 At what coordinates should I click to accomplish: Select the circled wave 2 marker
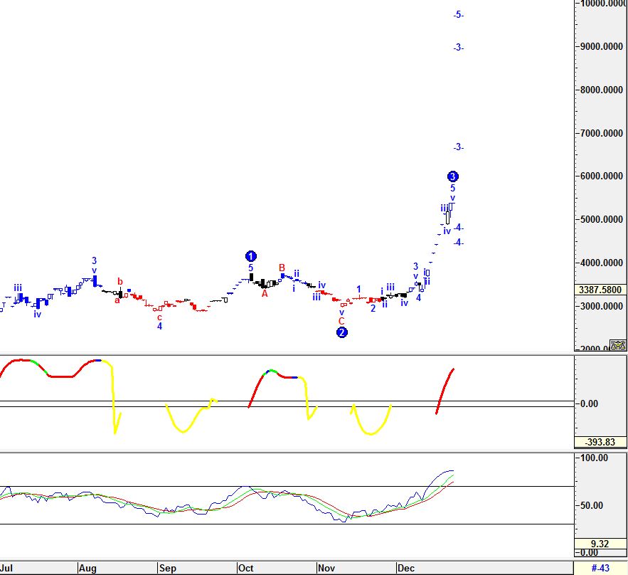pyautogui.click(x=341, y=332)
